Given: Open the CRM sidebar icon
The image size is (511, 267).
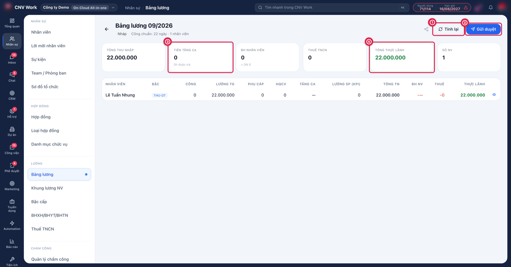Looking at the screenshot, I should click(12, 95).
